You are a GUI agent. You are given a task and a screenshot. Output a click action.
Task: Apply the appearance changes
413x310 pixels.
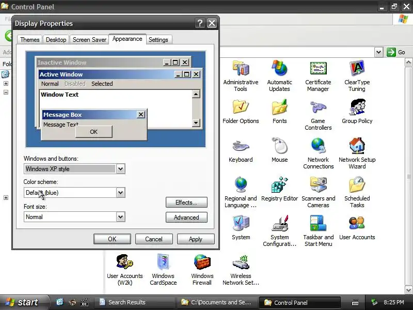coord(196,239)
